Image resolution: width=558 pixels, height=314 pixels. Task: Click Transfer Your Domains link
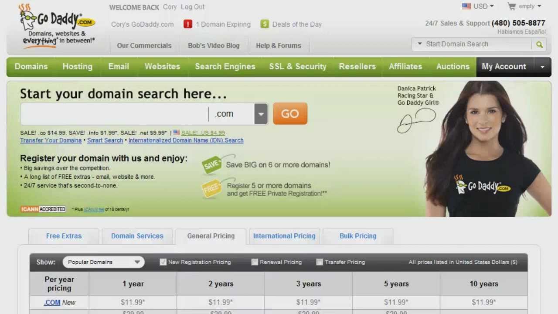(x=51, y=140)
